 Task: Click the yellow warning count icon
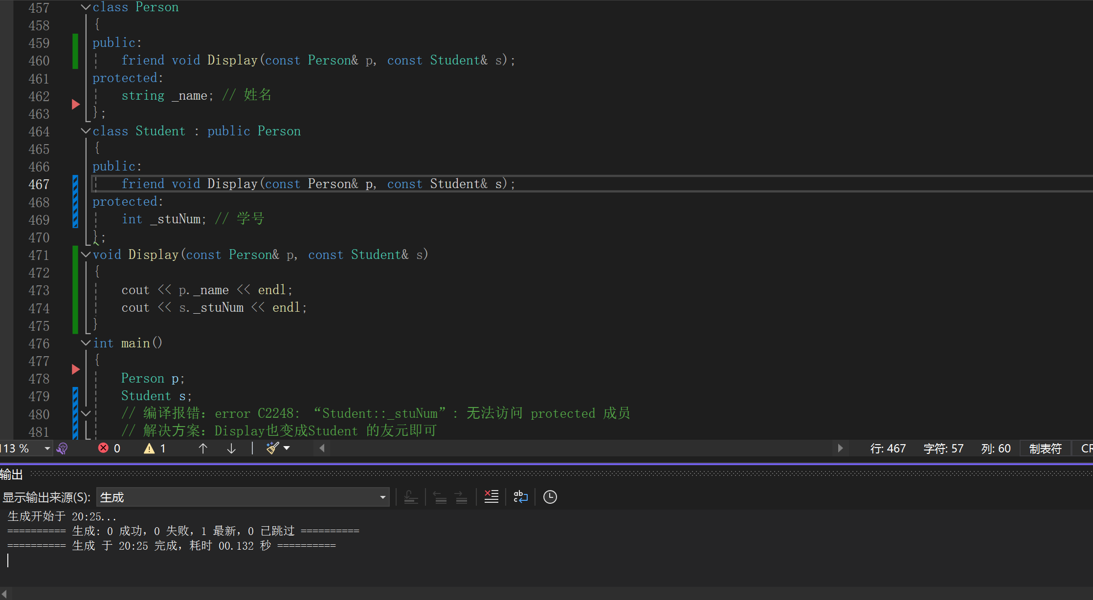coord(149,448)
